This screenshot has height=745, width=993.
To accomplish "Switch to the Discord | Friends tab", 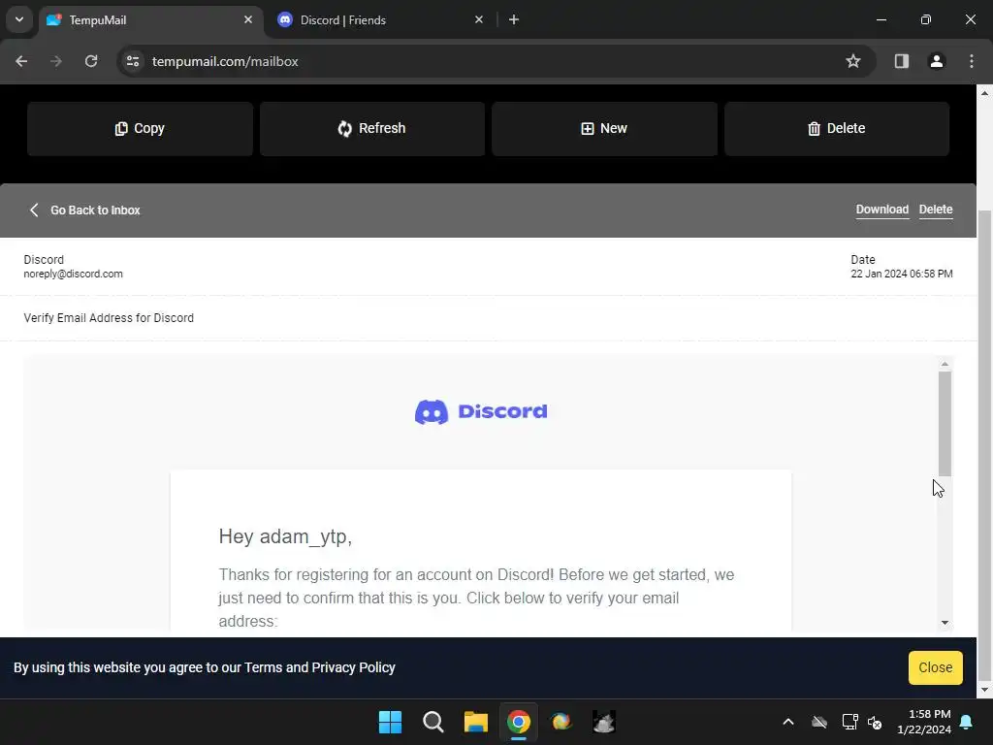I will pyautogui.click(x=380, y=20).
